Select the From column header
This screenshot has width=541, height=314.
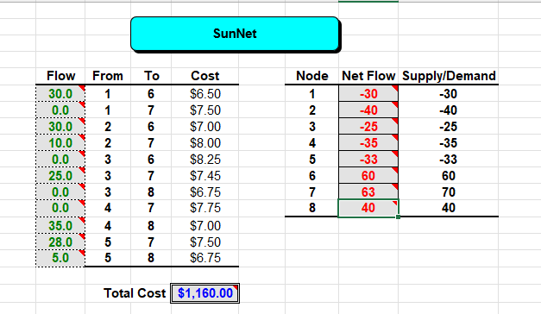(108, 76)
